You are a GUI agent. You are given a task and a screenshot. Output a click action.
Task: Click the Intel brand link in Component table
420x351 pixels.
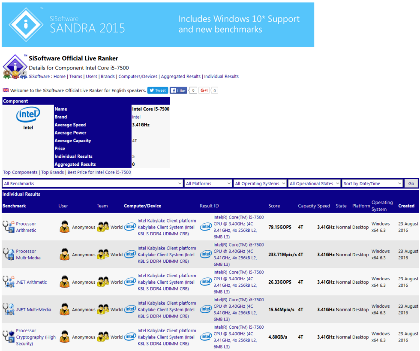(136, 117)
